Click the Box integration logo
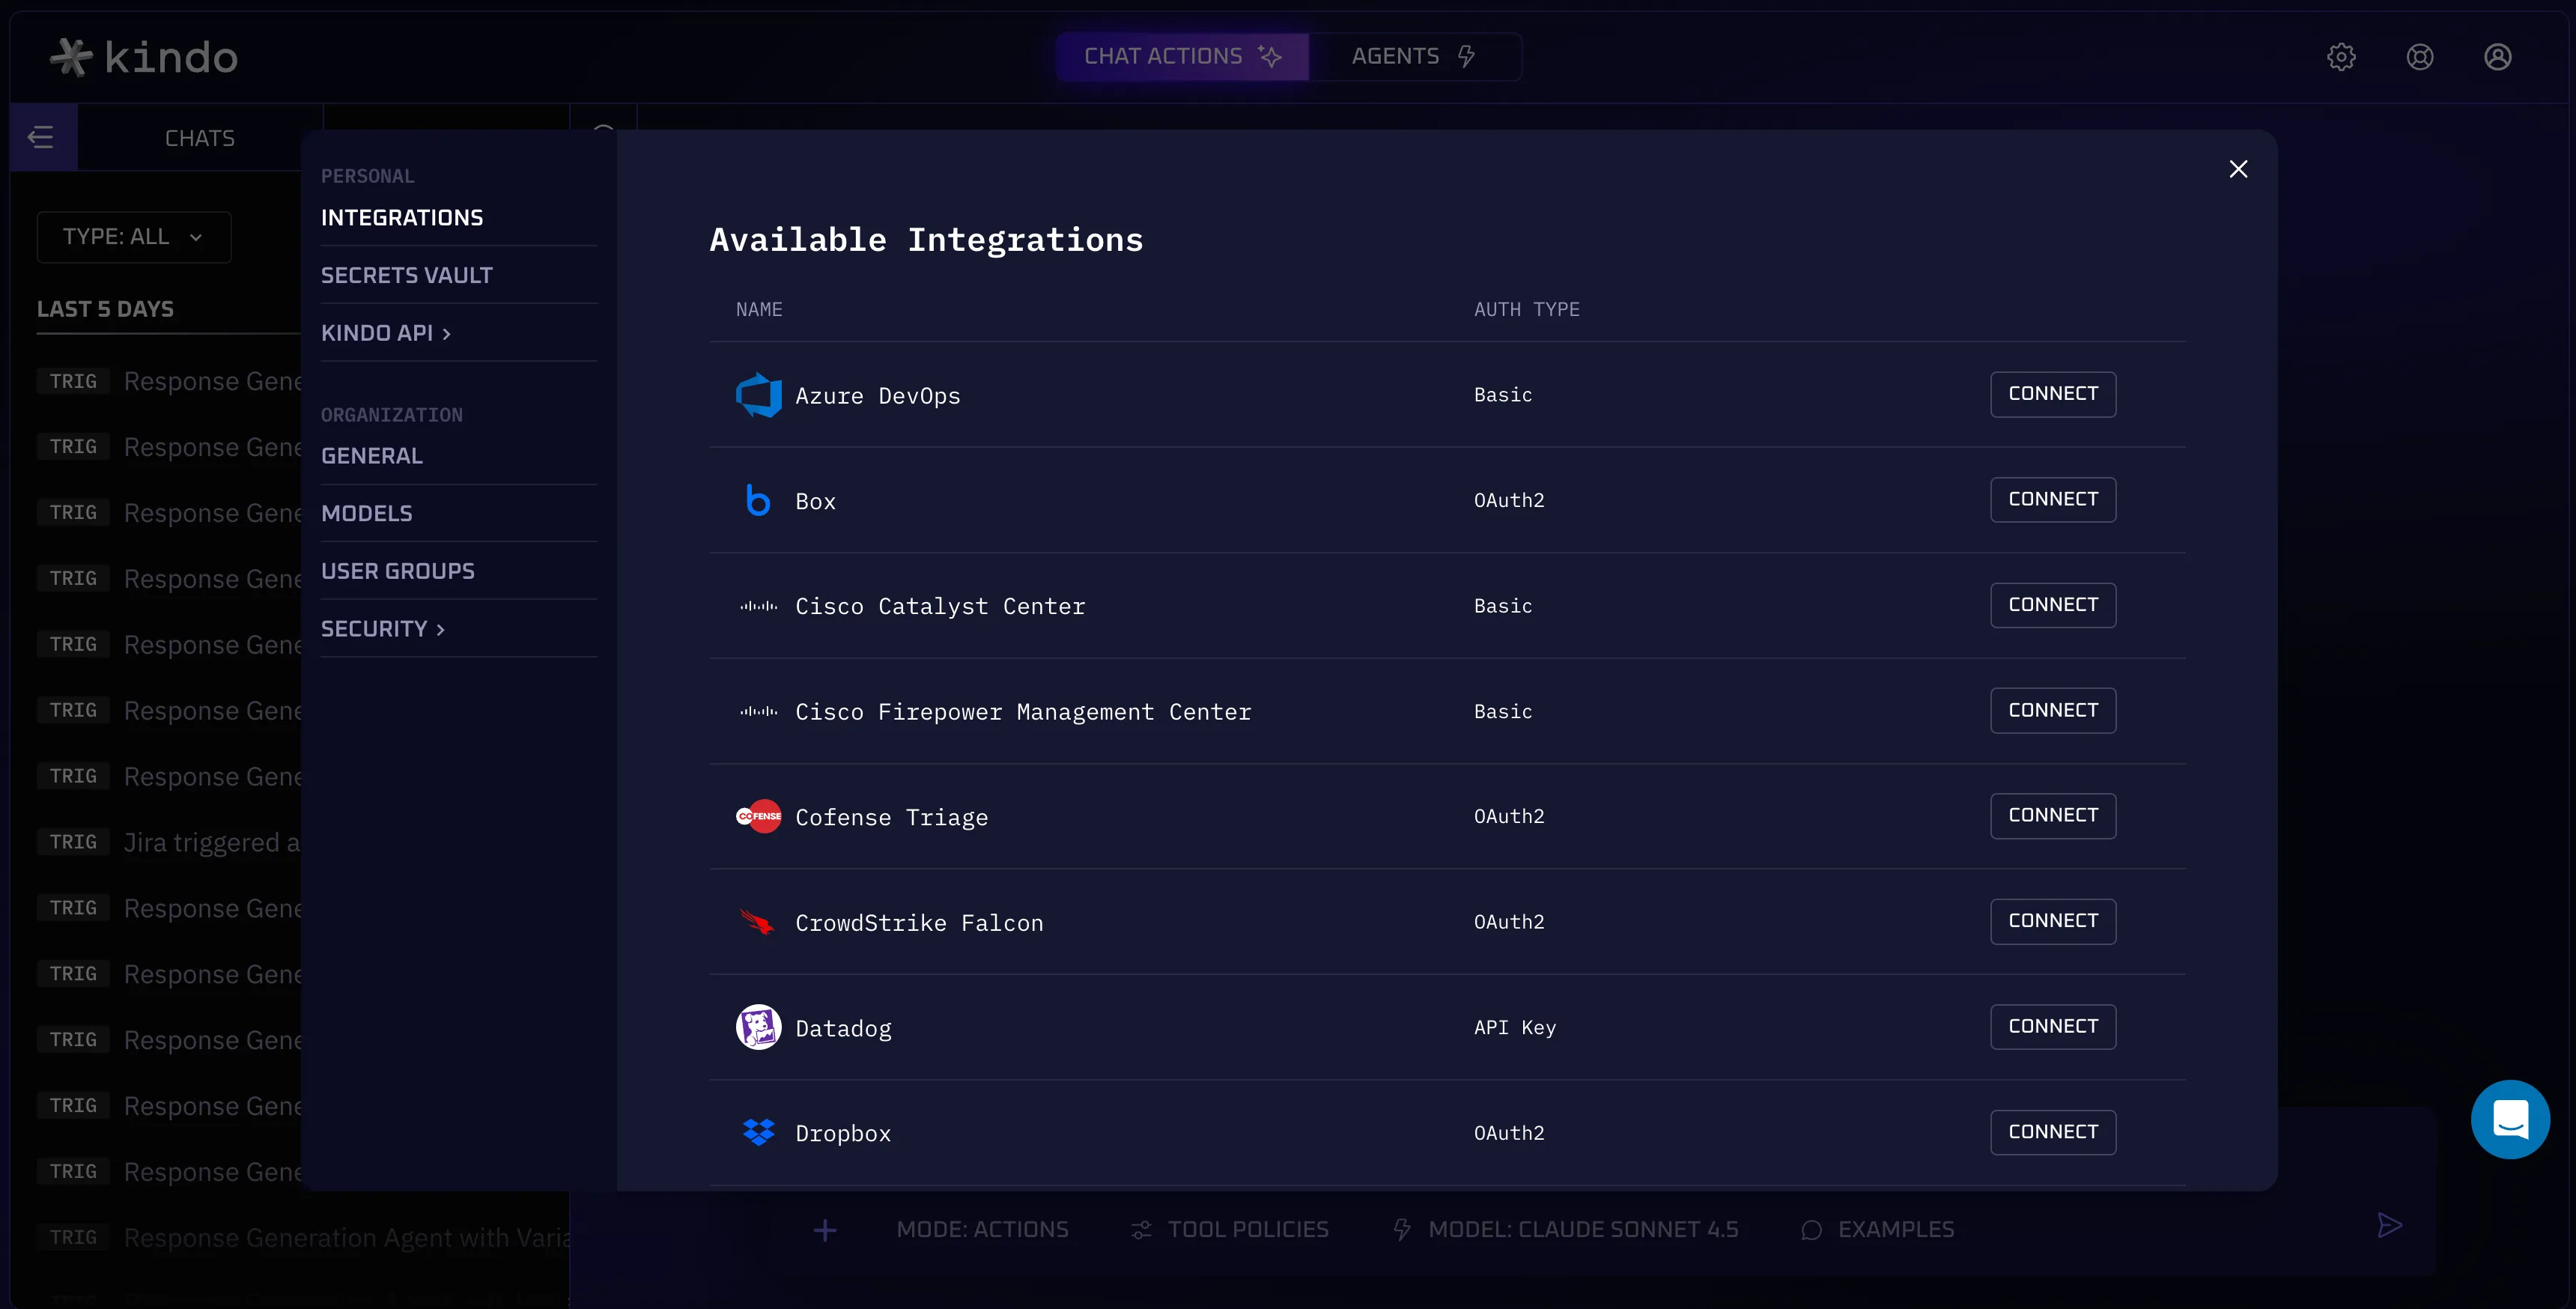Image resolution: width=2576 pixels, height=1309 pixels. coord(758,500)
